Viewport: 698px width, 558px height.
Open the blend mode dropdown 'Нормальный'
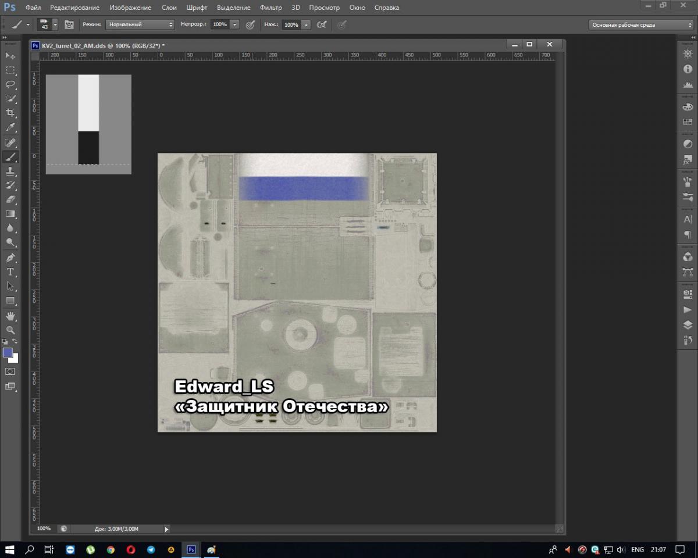click(140, 25)
